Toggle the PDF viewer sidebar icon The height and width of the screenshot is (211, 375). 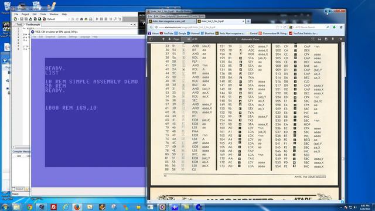tap(151, 39)
